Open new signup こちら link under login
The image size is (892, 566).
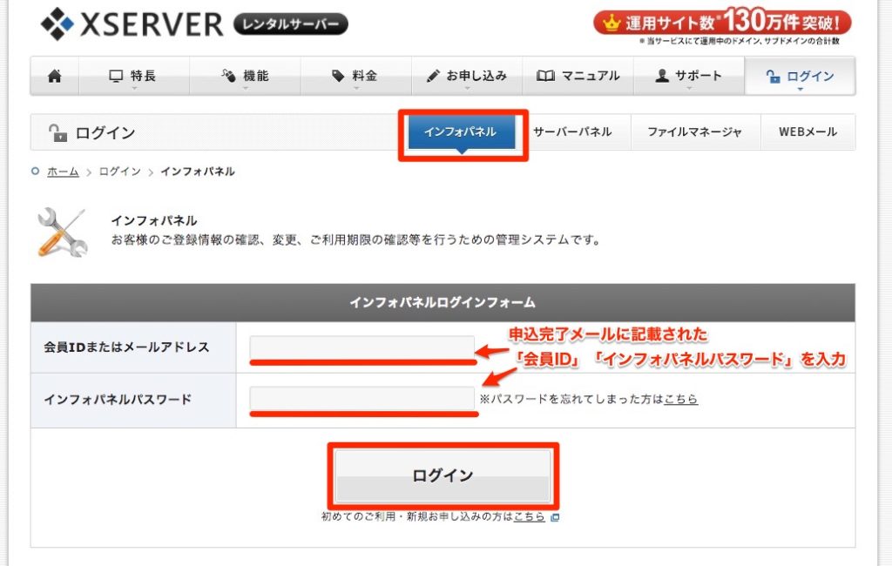529,516
